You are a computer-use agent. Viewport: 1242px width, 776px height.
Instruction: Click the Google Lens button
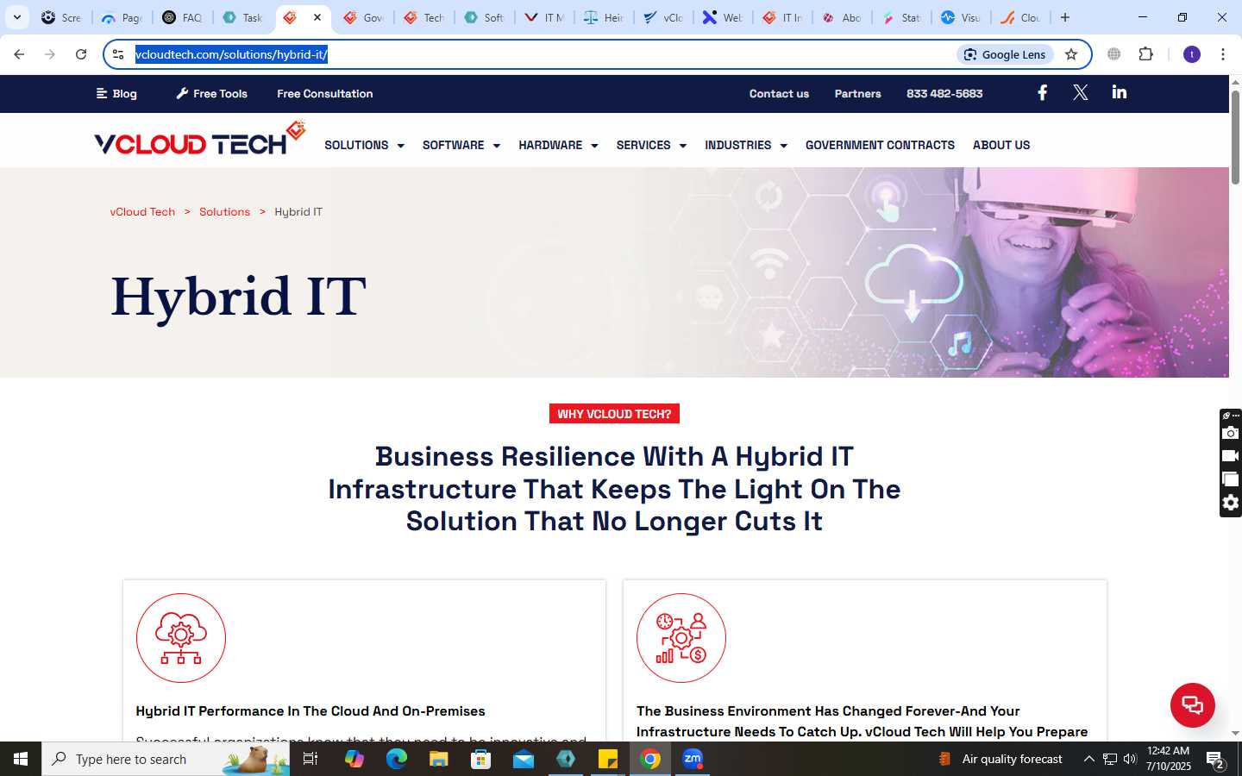pyautogui.click(x=1005, y=54)
